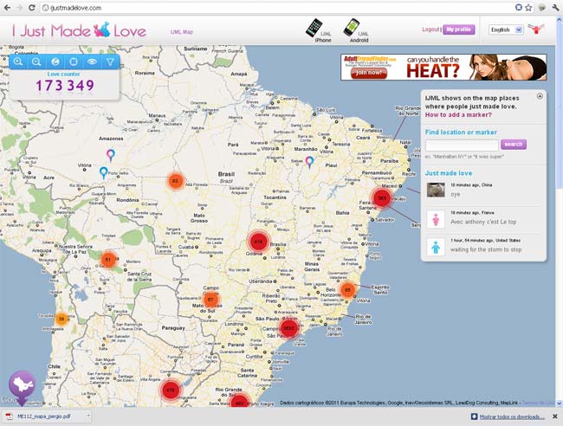This screenshot has width=563, height=426.
Task: Open the IJML Map tab
Action: point(181,31)
